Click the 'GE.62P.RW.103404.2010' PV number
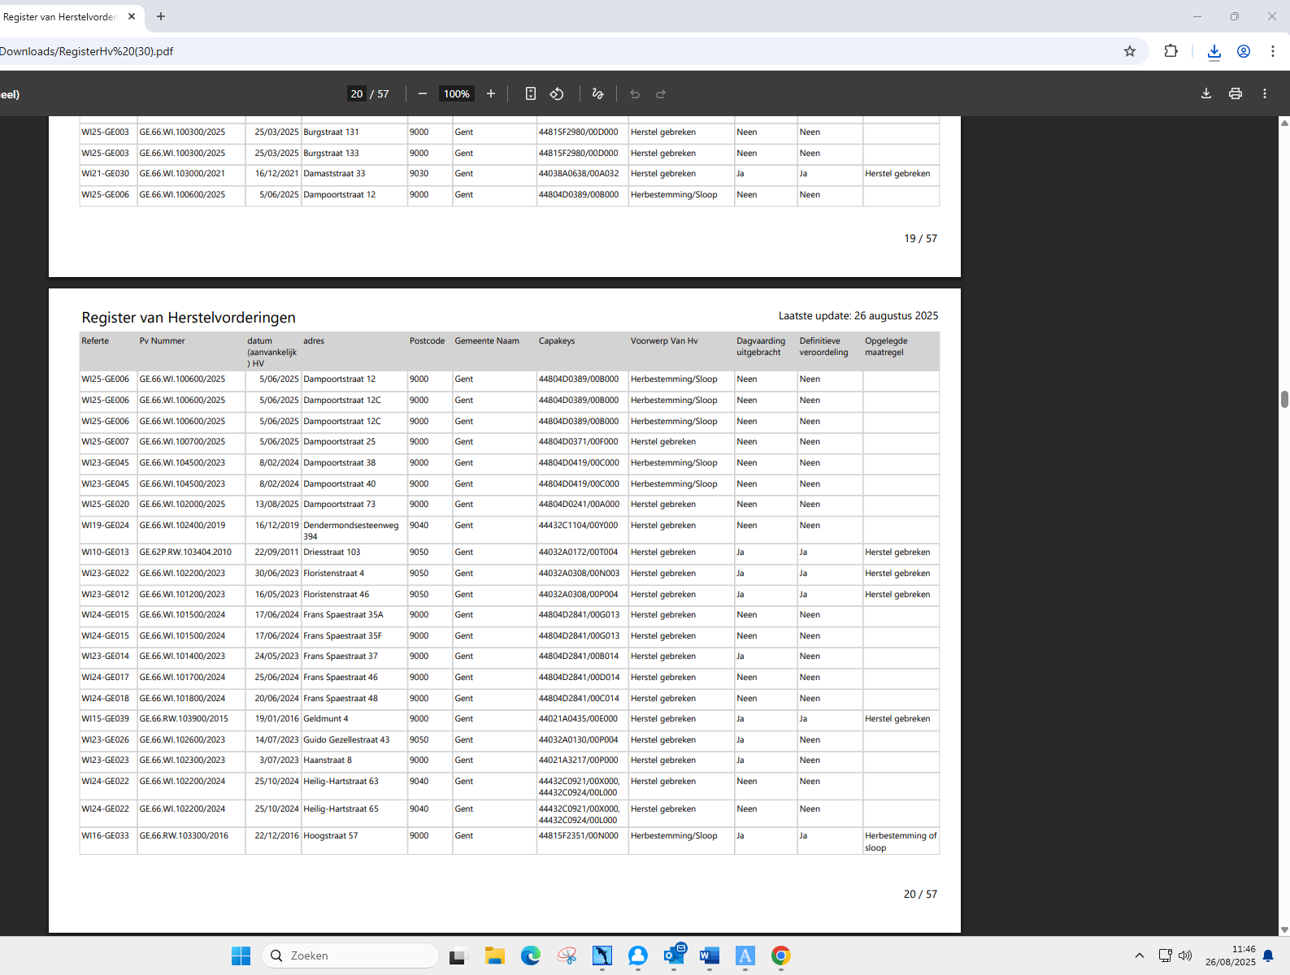Viewport: 1290px width, 975px height. coord(185,552)
